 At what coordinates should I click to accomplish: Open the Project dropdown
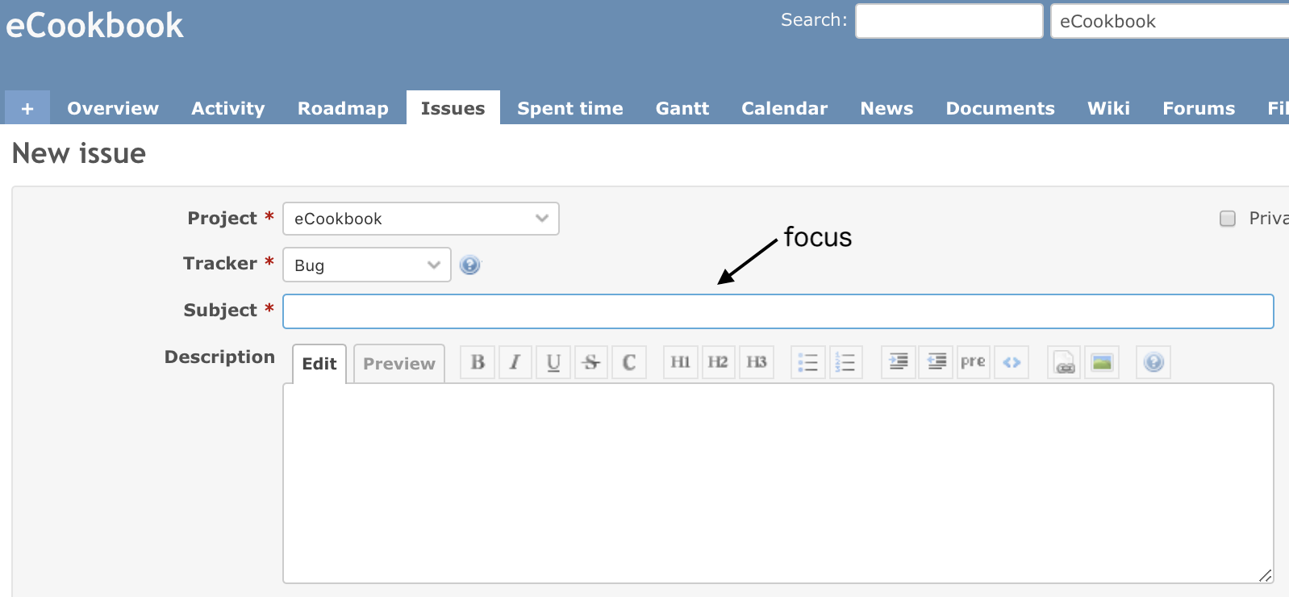[420, 219]
